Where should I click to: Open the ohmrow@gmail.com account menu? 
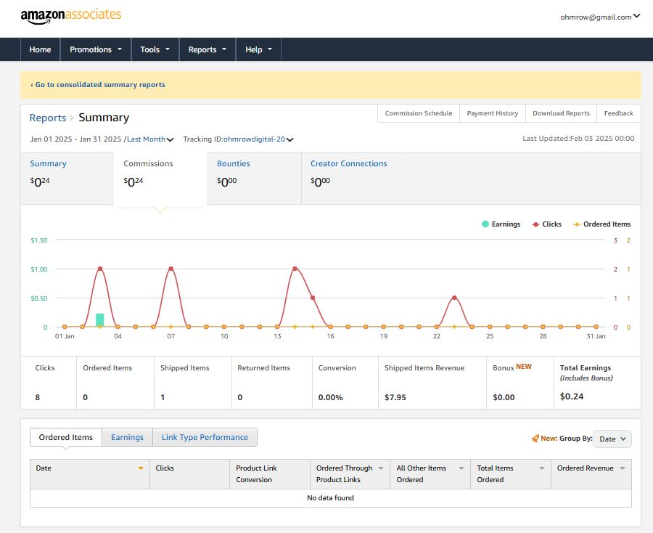tap(600, 17)
